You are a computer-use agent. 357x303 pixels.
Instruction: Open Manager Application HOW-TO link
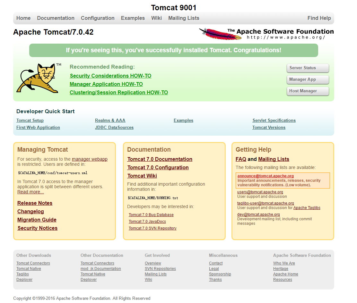[106, 84]
